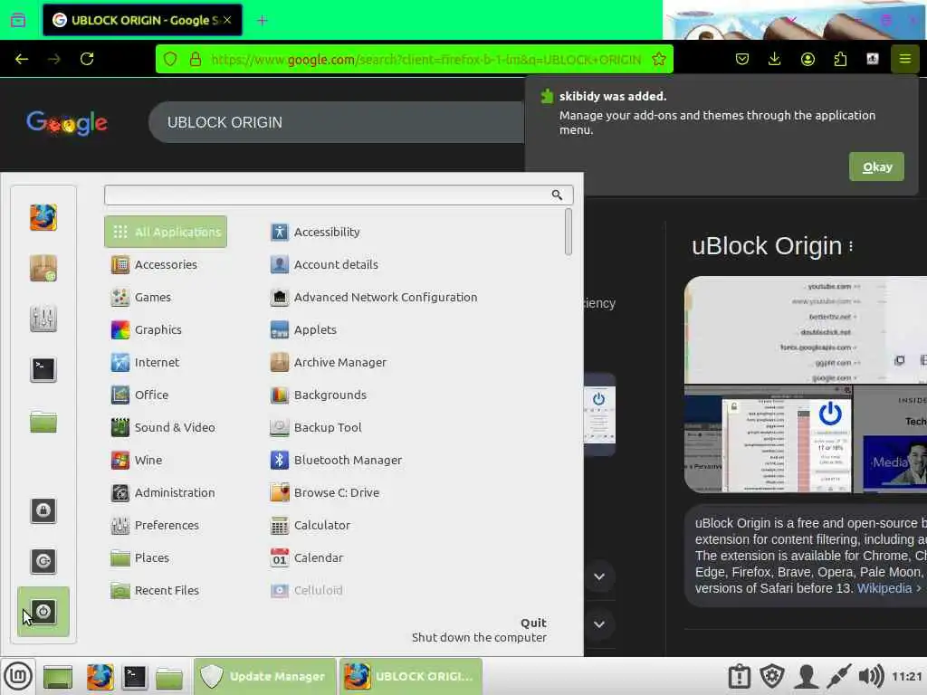
Task: Open Firefox from the menu favorites sidebar
Action: (43, 217)
